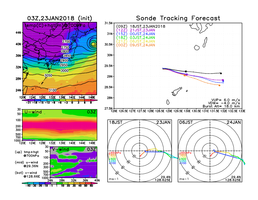
Task: Click the orange "(00Z) 09JST,24JAN" legend entry
Action: pos(136,45)
